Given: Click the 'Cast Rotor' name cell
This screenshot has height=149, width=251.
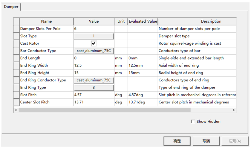Looking at the screenshot, I should [x=46, y=44].
